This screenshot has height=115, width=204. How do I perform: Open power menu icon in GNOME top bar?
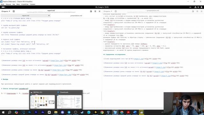[x=201, y=7]
